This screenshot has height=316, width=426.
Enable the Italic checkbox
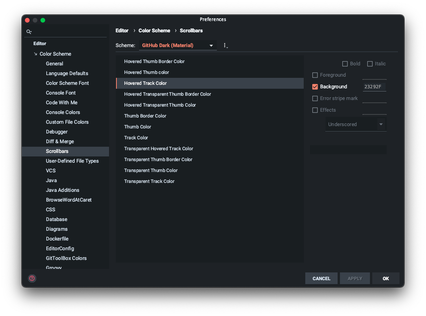370,63
